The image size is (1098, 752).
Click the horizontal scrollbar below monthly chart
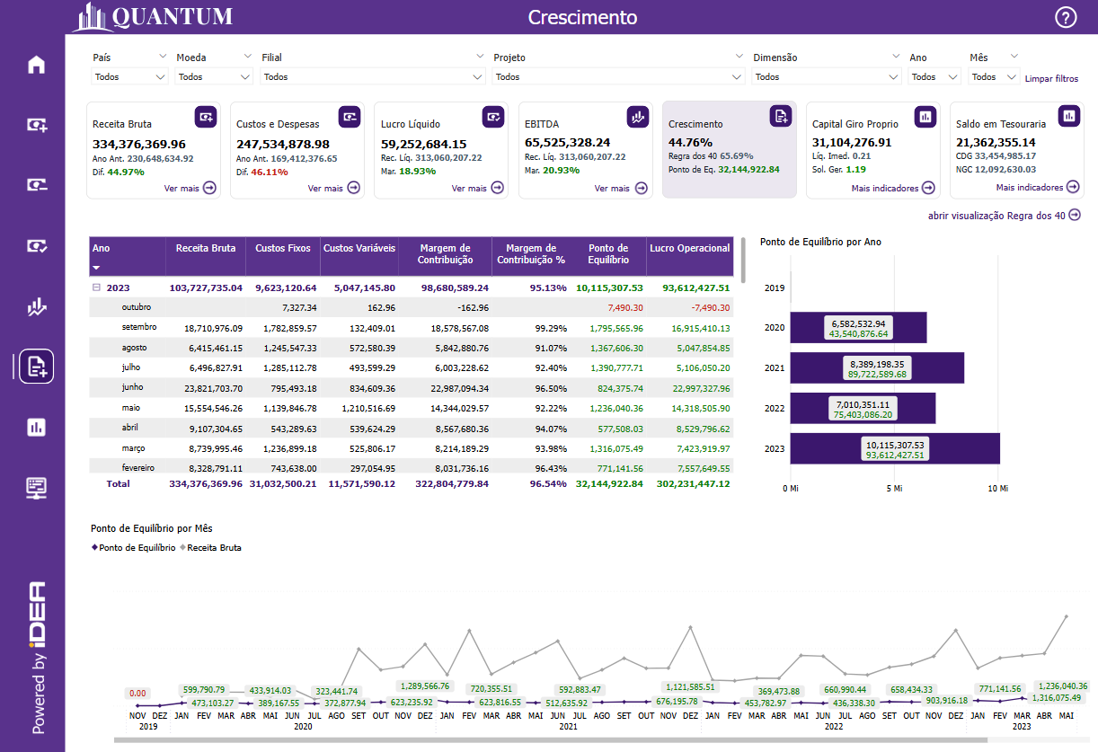539,740
